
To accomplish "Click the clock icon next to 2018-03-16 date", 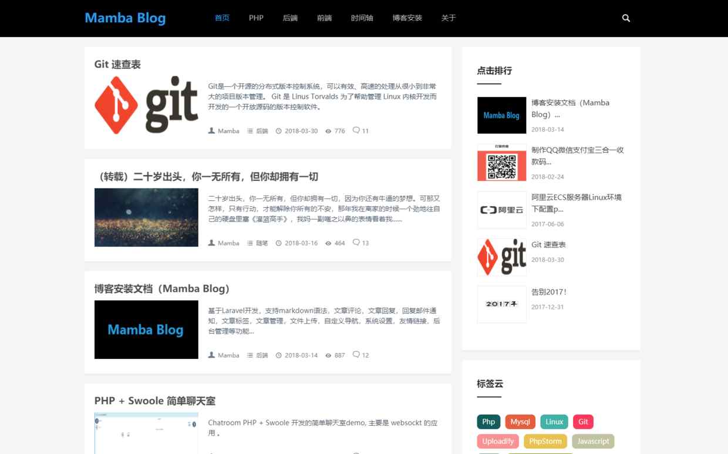I will point(279,243).
